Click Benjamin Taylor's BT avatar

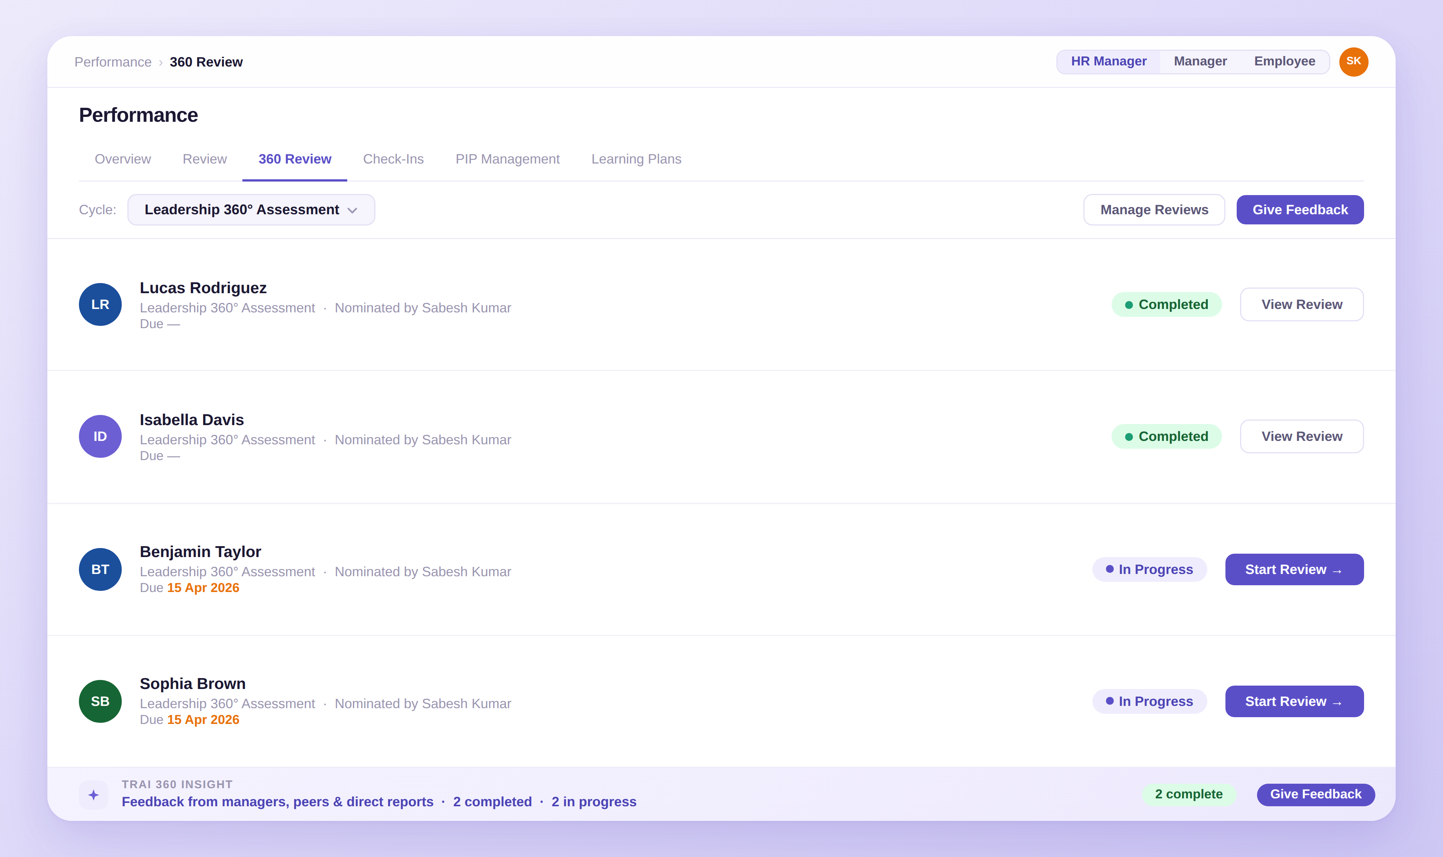100,569
